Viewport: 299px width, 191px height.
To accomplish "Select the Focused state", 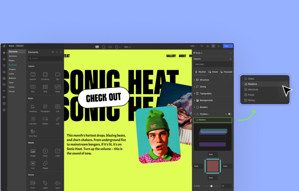I will click(x=226, y=72).
